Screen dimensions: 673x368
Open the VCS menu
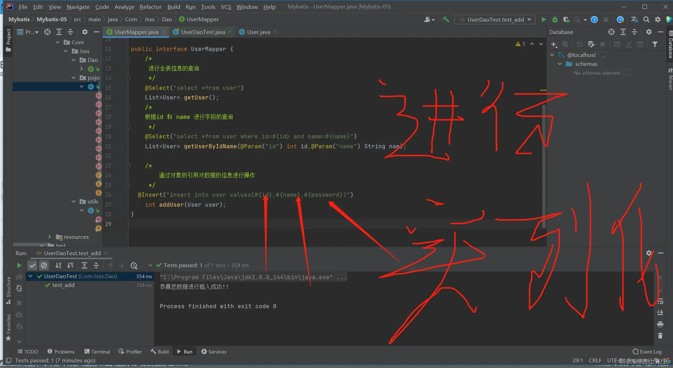pos(226,6)
